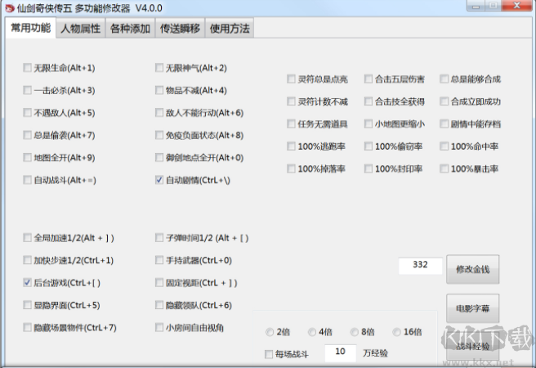Toggle 显隐界面(CtrL+5)
This screenshot has height=368, width=536.
(x=27, y=305)
